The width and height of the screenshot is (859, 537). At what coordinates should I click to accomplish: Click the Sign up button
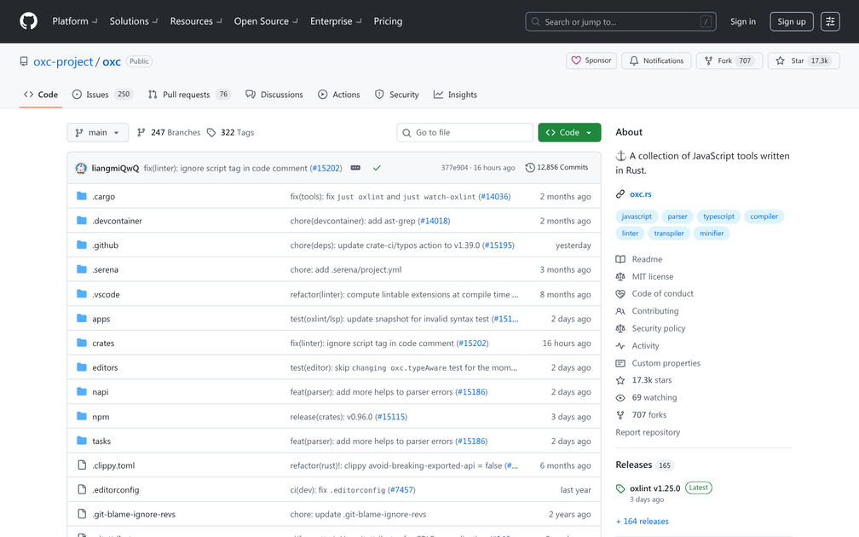(791, 21)
